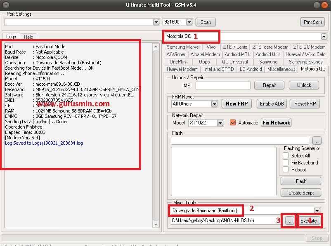Click the Create Script button
331x246 pixels.
click(301, 193)
